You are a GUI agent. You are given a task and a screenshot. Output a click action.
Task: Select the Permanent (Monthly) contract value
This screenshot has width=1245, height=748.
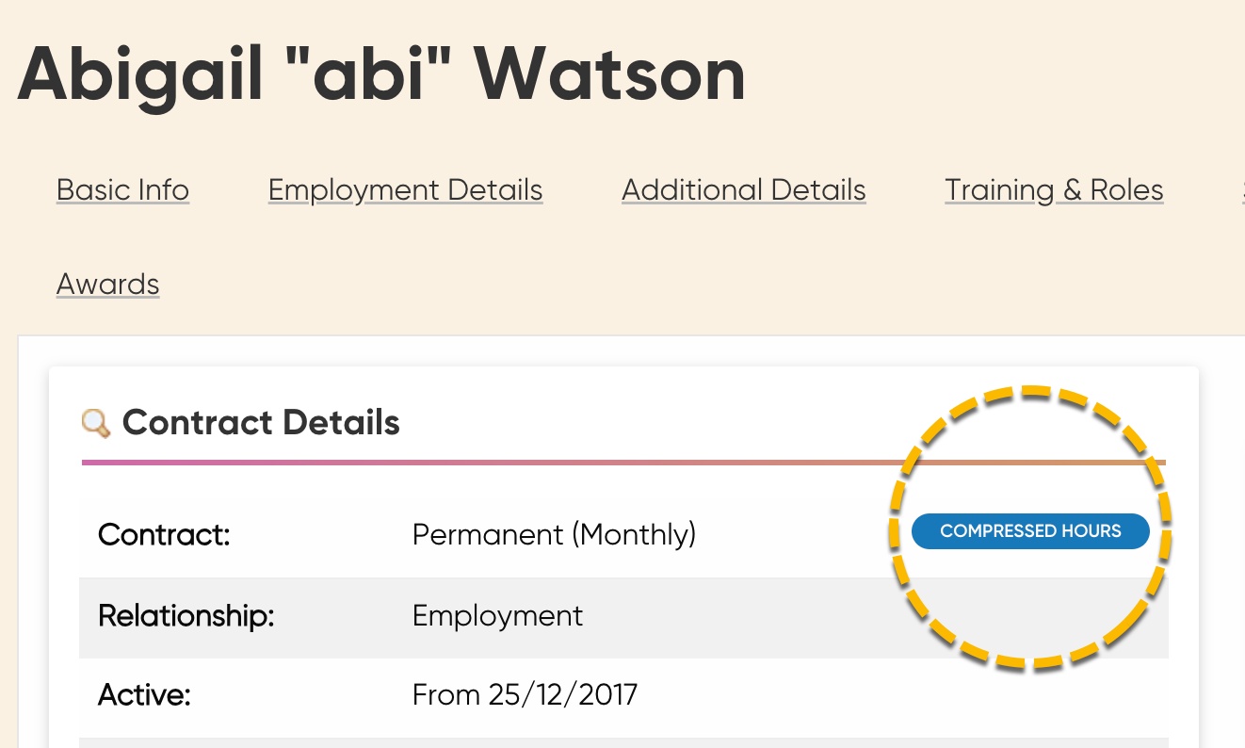[554, 535]
